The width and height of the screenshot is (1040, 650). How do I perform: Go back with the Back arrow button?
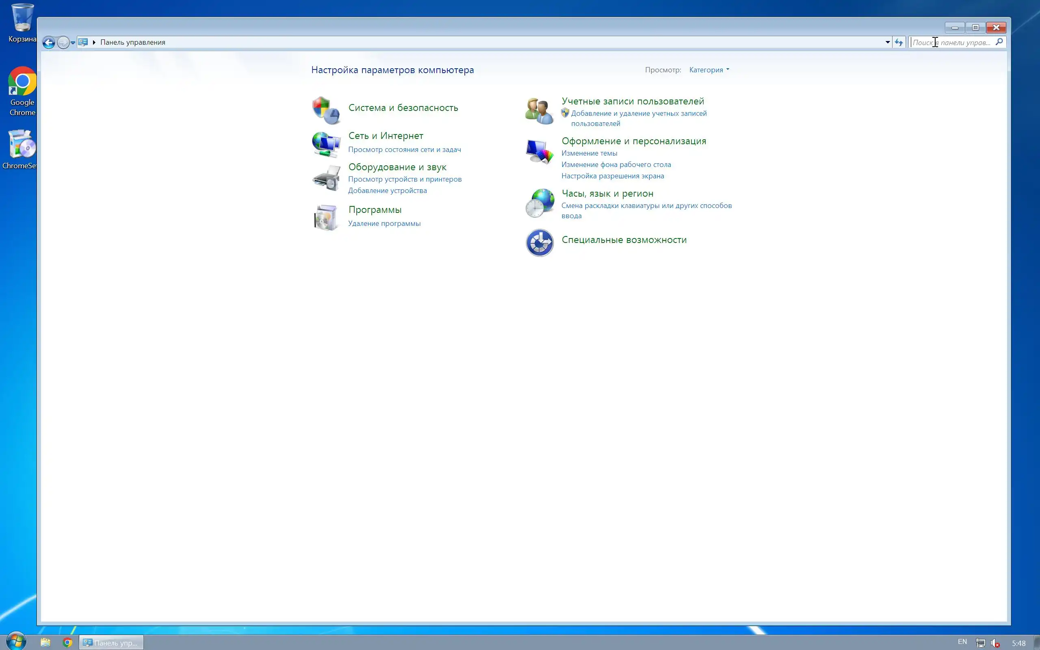coord(49,42)
